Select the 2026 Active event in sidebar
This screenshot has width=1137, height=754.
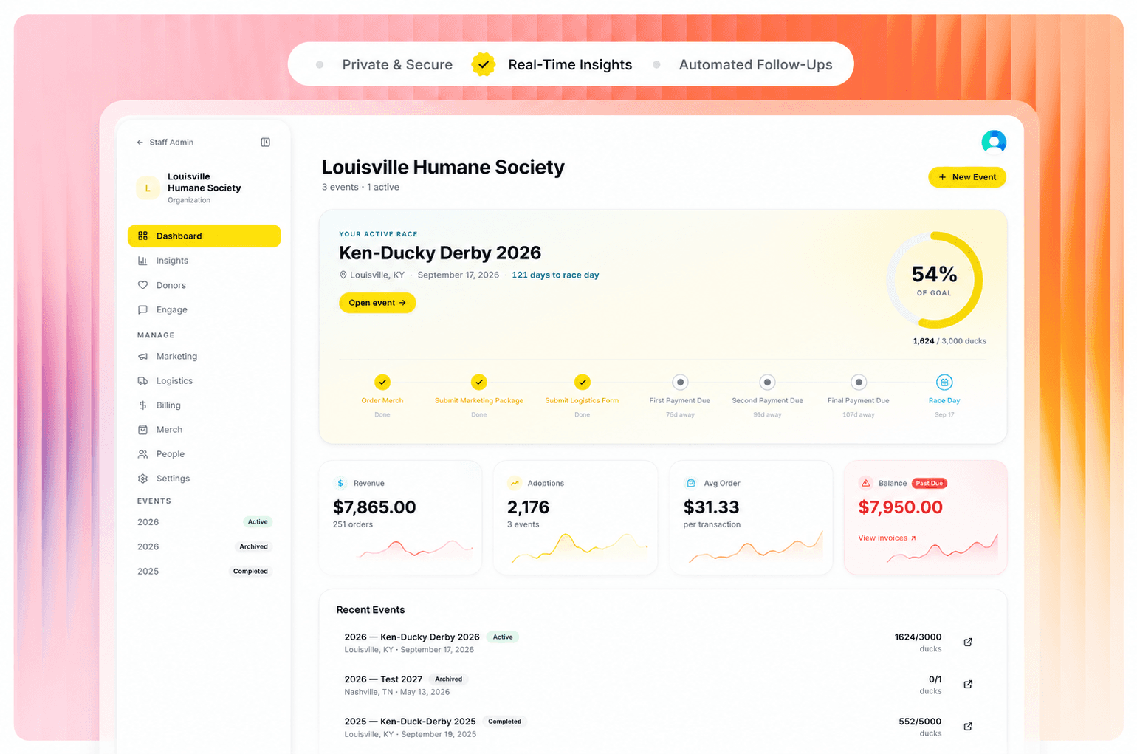pos(205,522)
